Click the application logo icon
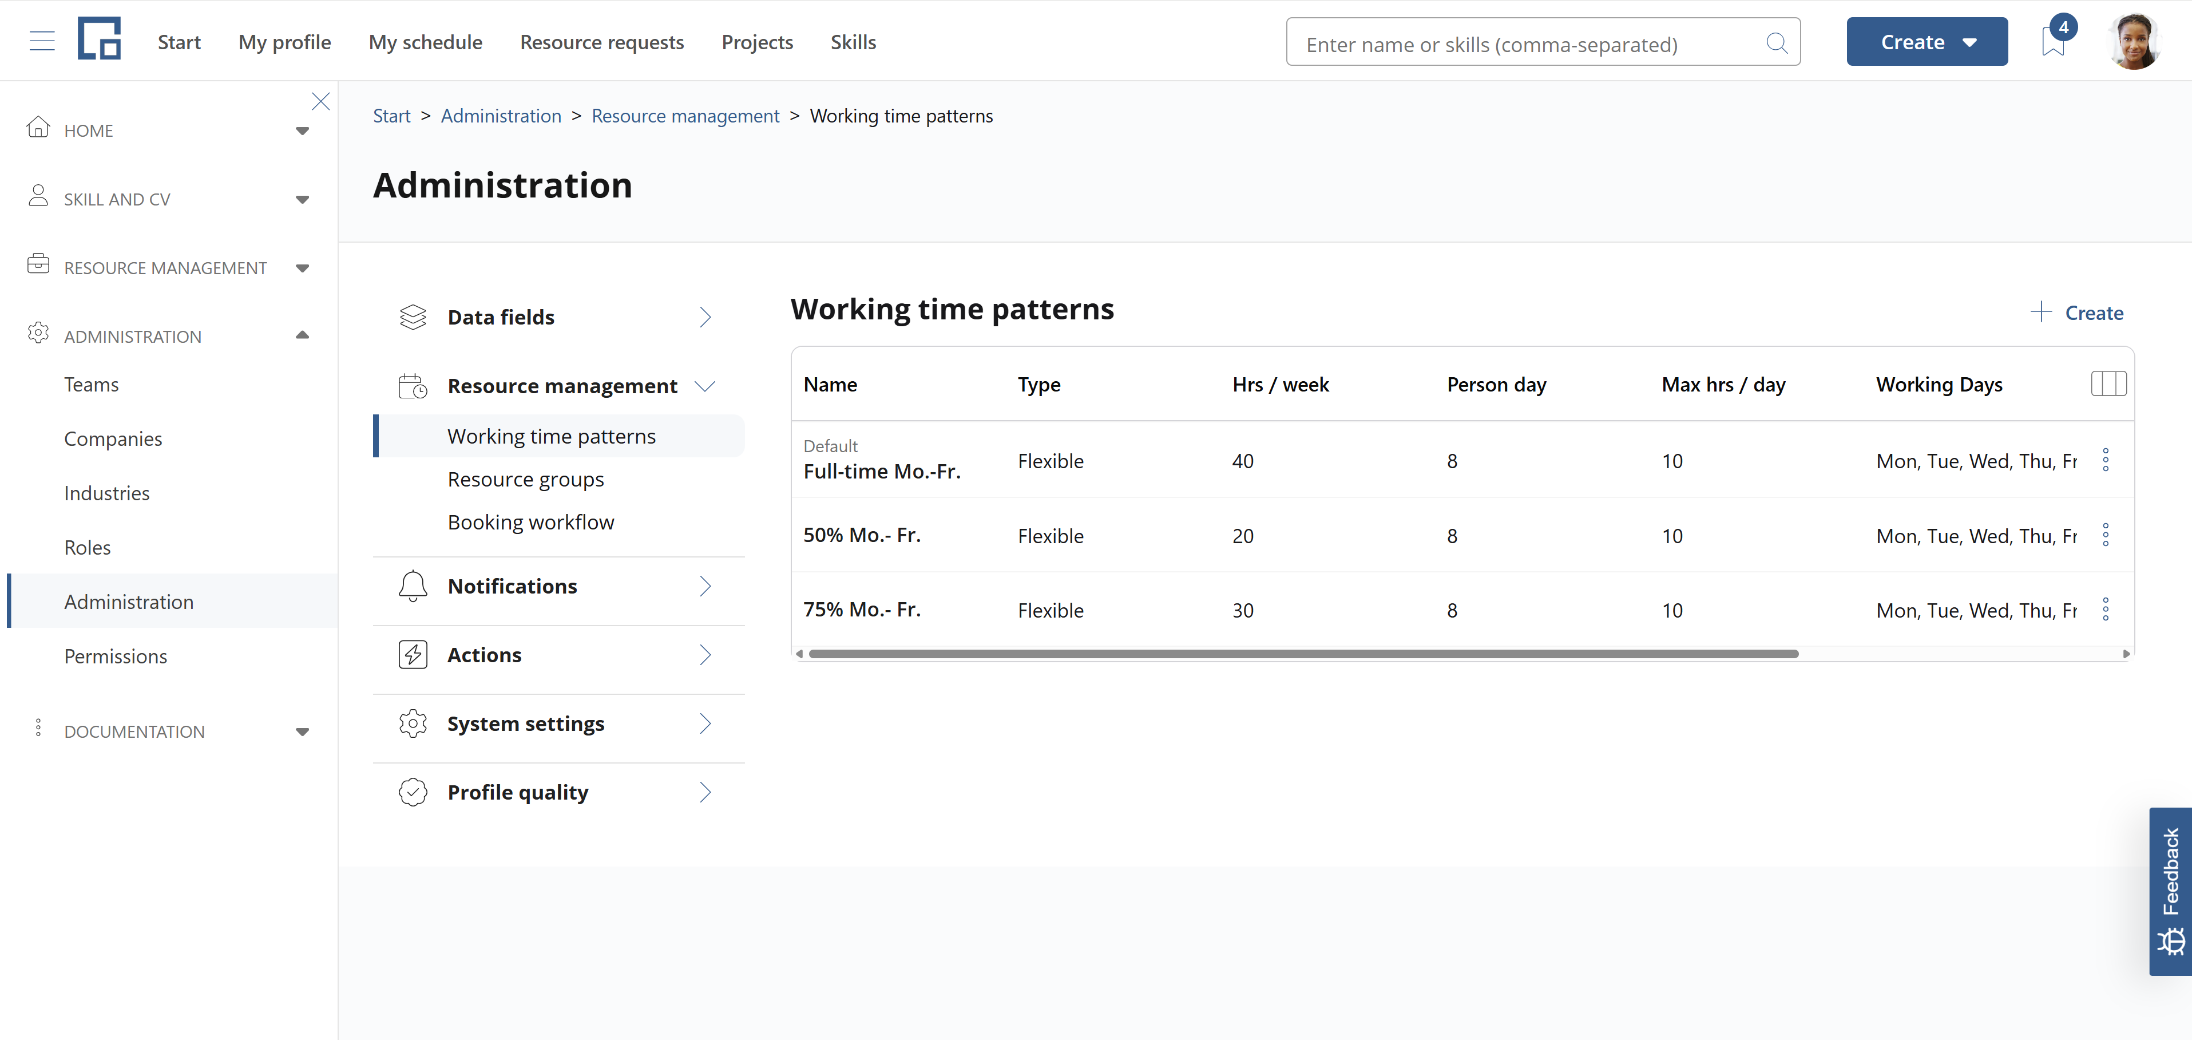The image size is (2192, 1040). pyautogui.click(x=100, y=38)
